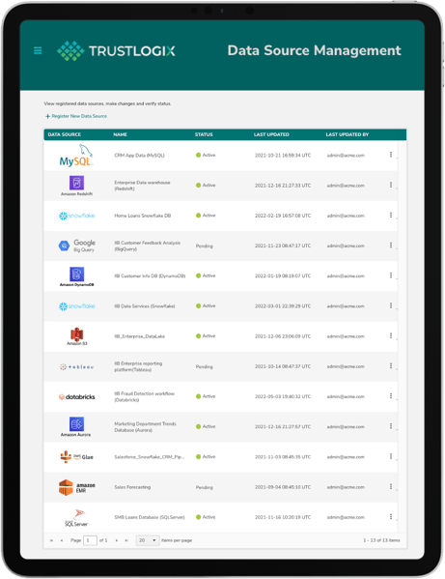The height and width of the screenshot is (579, 445).
Task: Sort by LAST UPDATED column header
Action: [x=271, y=134]
